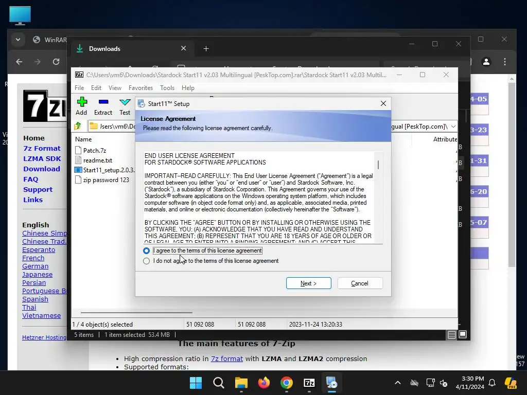This screenshot has height=395, width=527.
Task: Switch site language to French
Action: point(33,258)
